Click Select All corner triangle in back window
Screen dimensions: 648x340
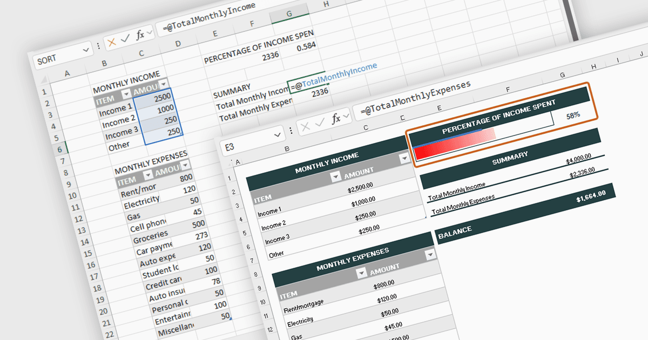point(45,80)
